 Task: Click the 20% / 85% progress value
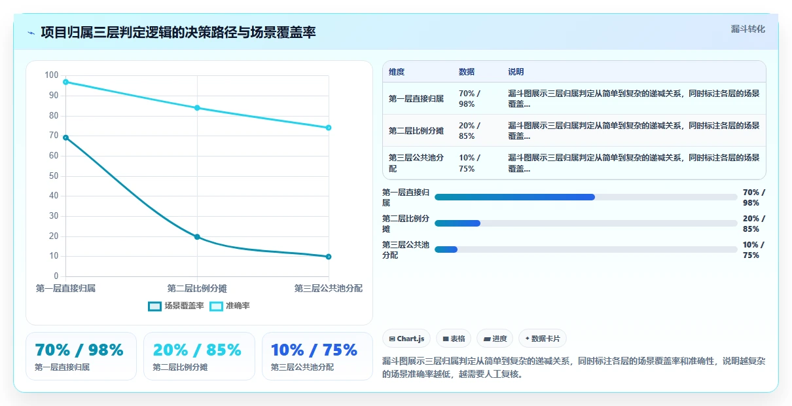point(754,224)
